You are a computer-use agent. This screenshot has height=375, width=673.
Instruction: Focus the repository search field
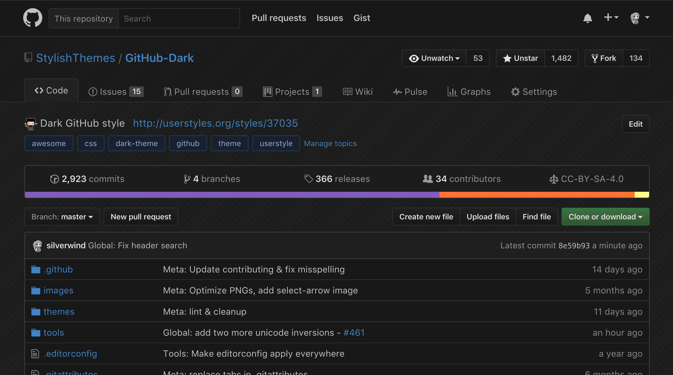pyautogui.click(x=179, y=19)
